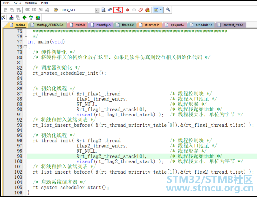Click the Find in Files folder icon

[x=55, y=10]
